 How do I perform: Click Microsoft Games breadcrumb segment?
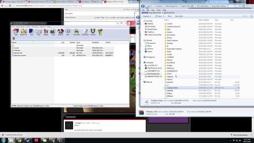click(203, 6)
